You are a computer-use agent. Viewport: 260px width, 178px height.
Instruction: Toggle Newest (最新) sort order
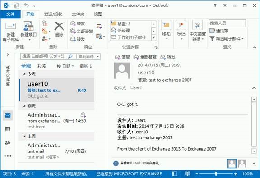pos(86,66)
